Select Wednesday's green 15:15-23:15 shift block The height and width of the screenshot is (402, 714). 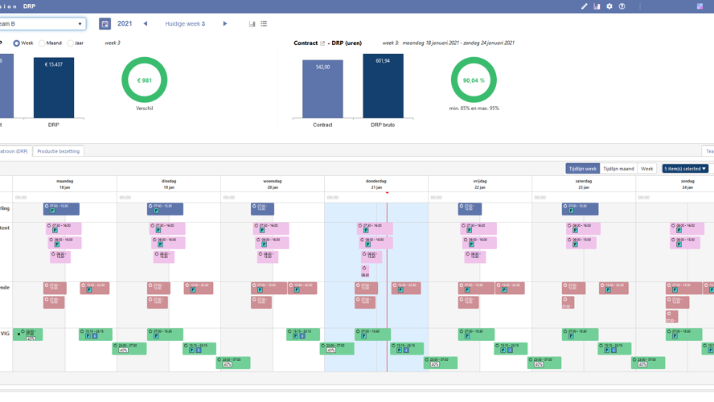(x=303, y=334)
